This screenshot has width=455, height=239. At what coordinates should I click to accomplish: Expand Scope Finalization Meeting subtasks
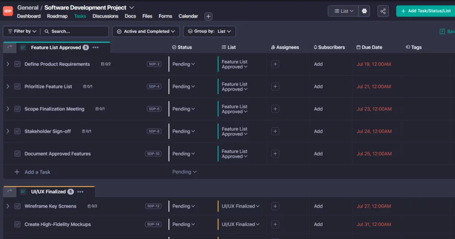pos(8,109)
